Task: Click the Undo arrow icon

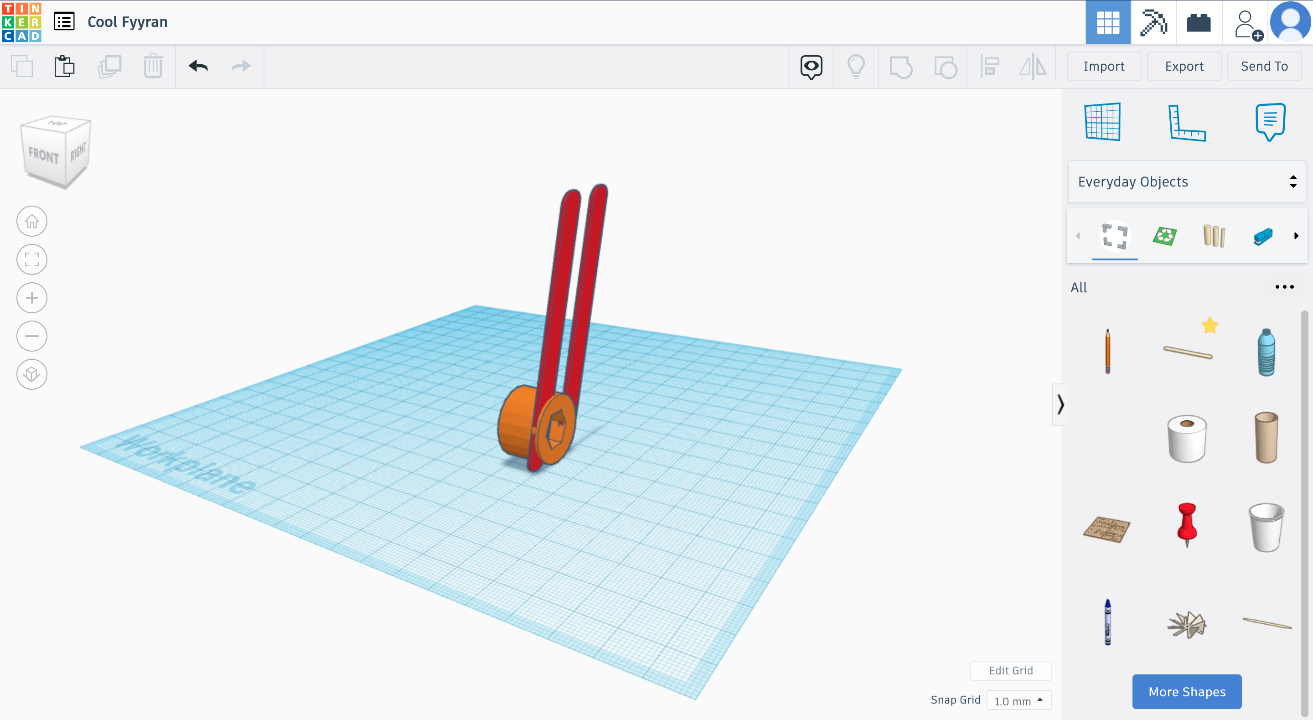Action: [x=198, y=66]
